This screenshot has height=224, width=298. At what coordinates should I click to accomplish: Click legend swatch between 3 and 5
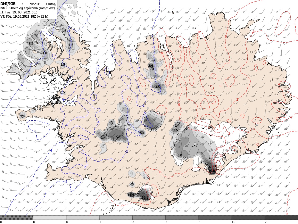pos(182,217)
